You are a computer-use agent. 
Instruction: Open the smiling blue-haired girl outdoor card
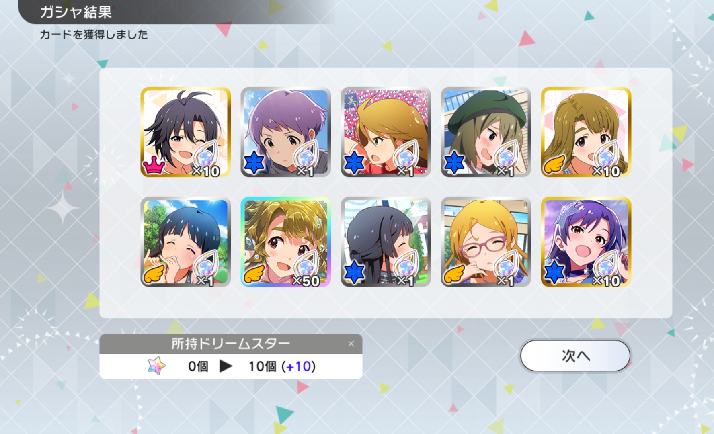(186, 242)
